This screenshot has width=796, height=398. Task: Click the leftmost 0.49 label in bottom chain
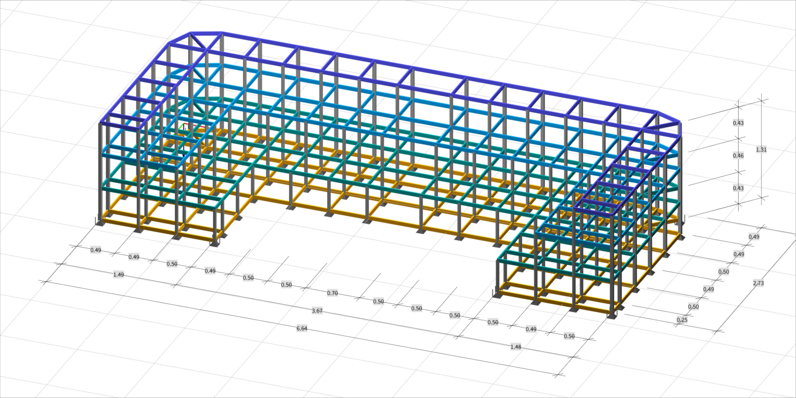coord(96,250)
